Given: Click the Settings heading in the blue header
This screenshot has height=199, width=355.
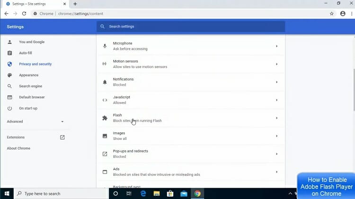Looking at the screenshot, I should [x=15, y=26].
